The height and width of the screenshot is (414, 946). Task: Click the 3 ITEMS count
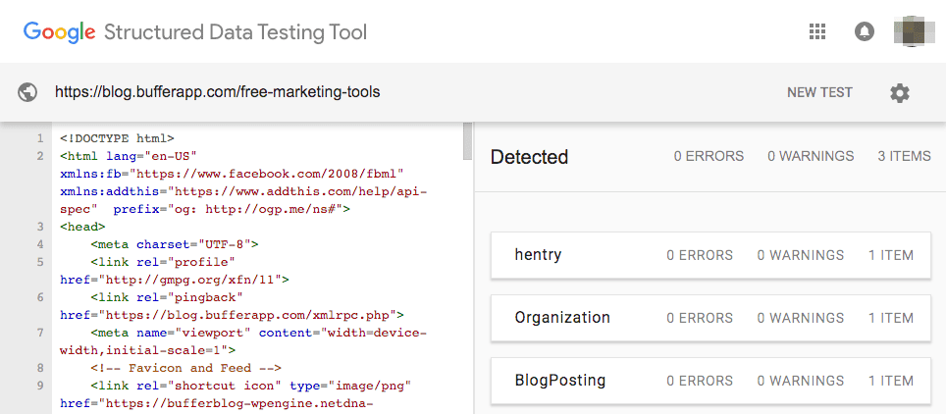[905, 156]
